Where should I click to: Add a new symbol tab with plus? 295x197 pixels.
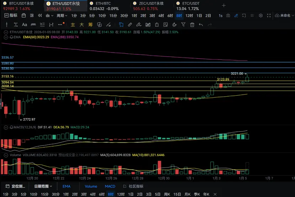223,5
